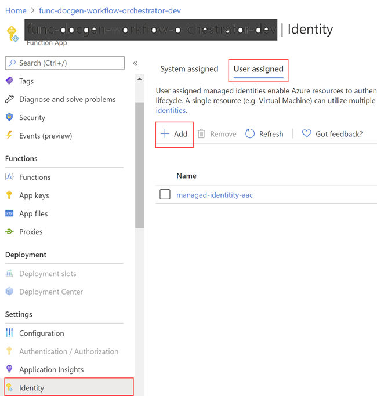The height and width of the screenshot is (396, 377).
Task: Click the sidebar scroll-up arrow
Action: pyautogui.click(x=139, y=79)
